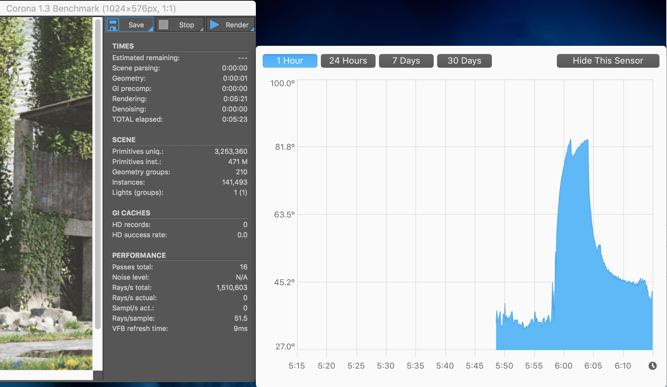Click the clock icon below the graph
The width and height of the screenshot is (667, 387).
point(653,366)
